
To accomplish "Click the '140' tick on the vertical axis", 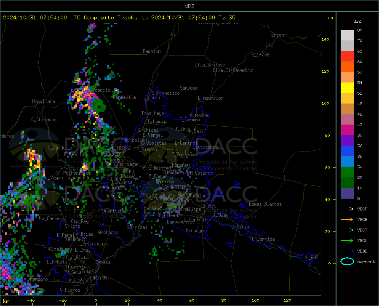I will click(326, 39).
